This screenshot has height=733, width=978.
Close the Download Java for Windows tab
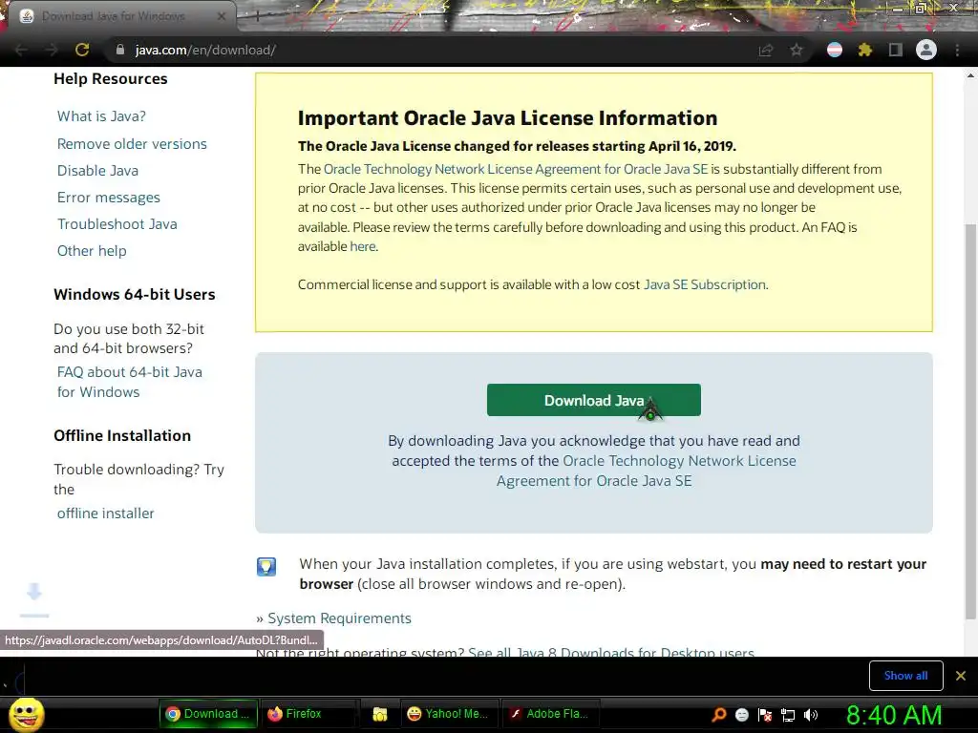[x=221, y=16]
